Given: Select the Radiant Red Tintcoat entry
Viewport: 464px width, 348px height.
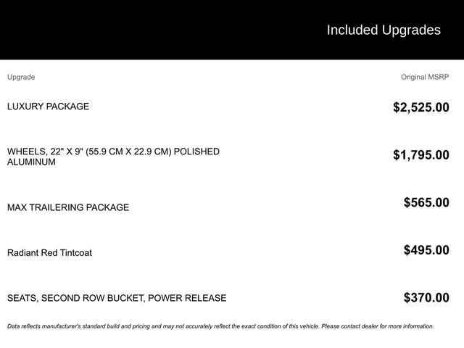Looking at the screenshot, I should (x=49, y=253).
